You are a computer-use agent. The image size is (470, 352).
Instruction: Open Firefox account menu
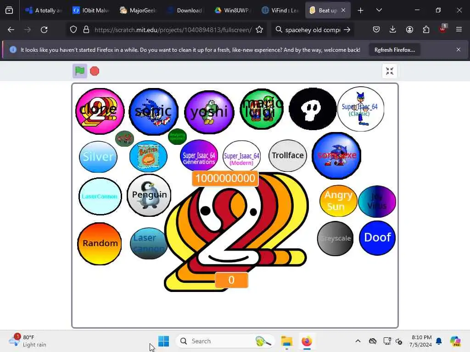(409, 30)
